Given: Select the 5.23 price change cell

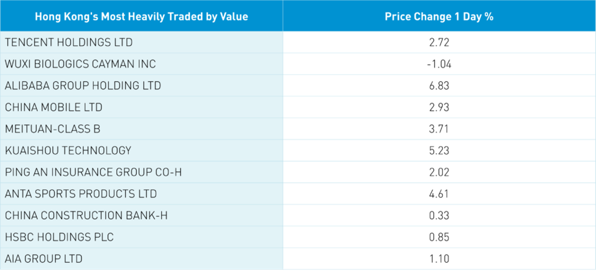Looking at the screenshot, I should click(x=439, y=150).
